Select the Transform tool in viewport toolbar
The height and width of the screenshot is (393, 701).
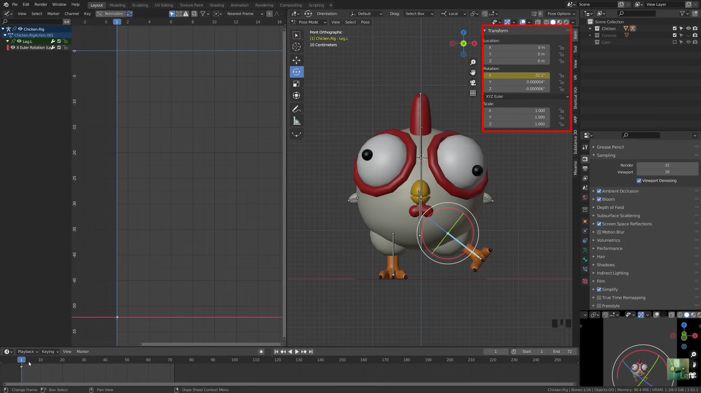[296, 96]
